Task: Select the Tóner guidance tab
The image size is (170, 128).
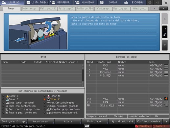Action: (x=12, y=9)
